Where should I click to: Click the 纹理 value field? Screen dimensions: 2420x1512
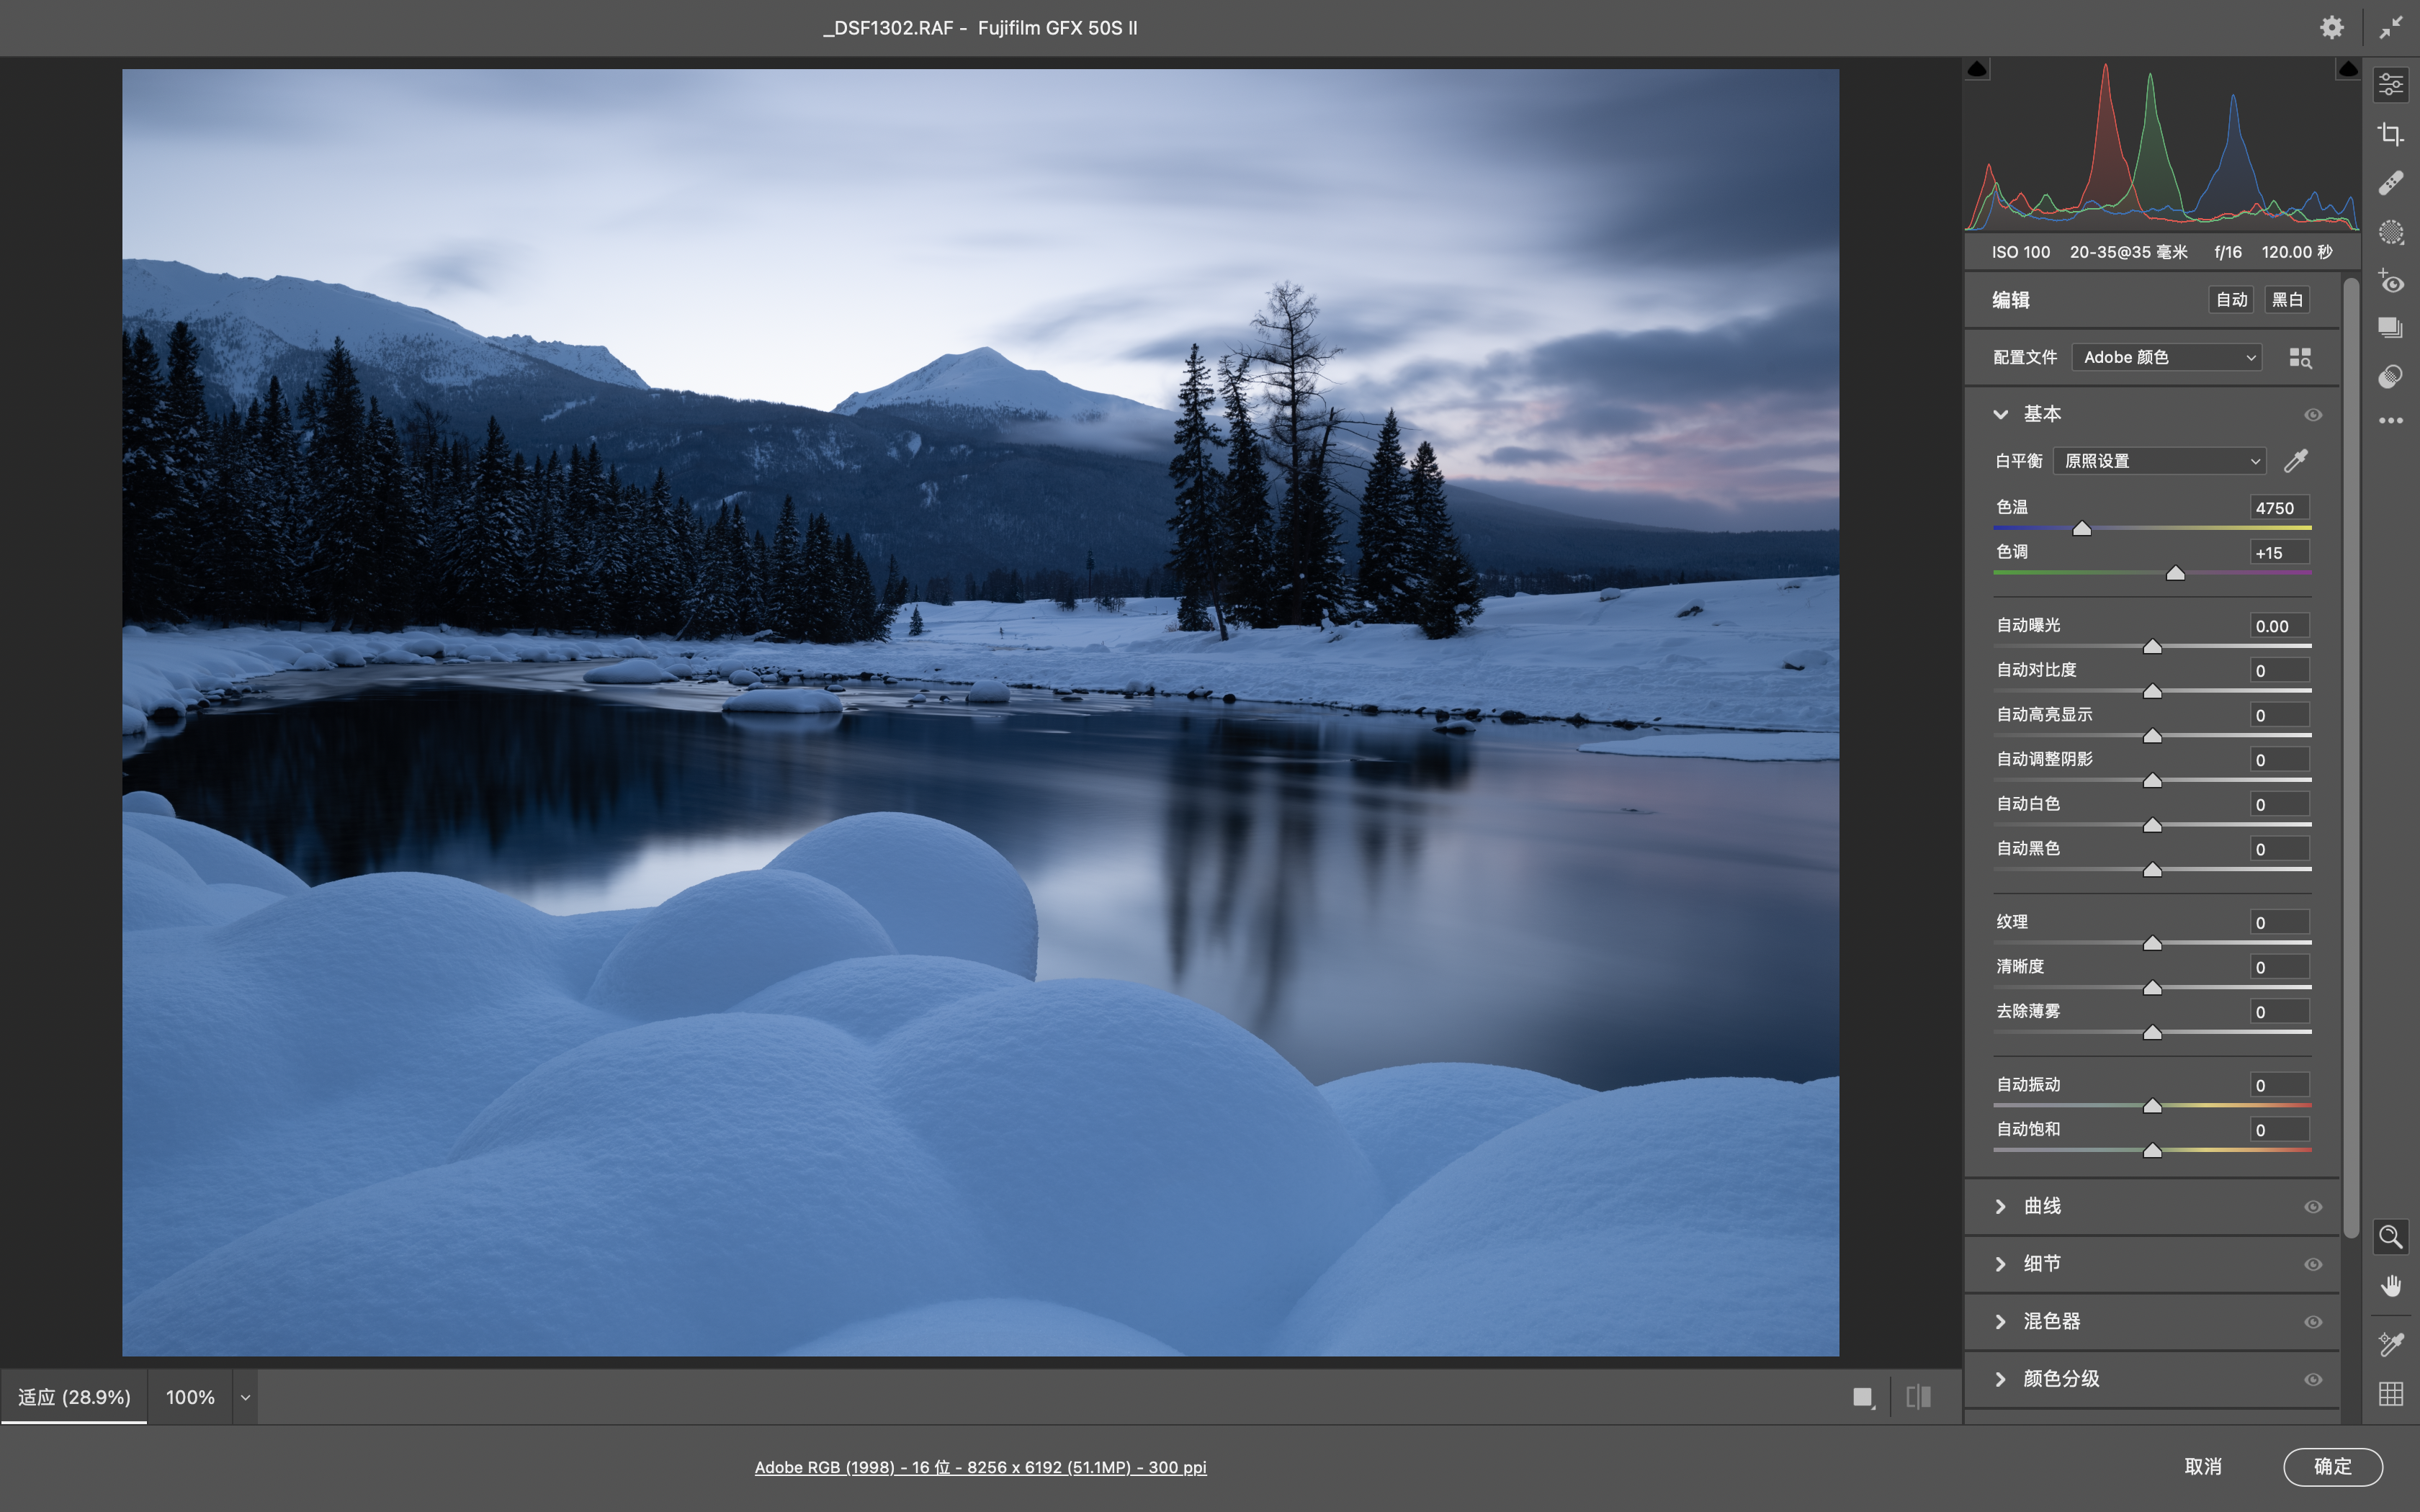click(2279, 922)
